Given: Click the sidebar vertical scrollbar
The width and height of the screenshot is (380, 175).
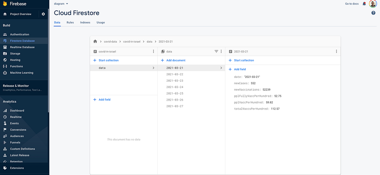Looking at the screenshot, I should [x=49, y=60].
